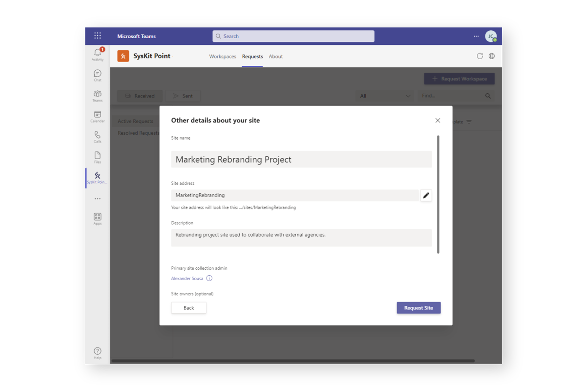View info next to Alexander Sousa
The image size is (587, 391).
pyautogui.click(x=209, y=278)
